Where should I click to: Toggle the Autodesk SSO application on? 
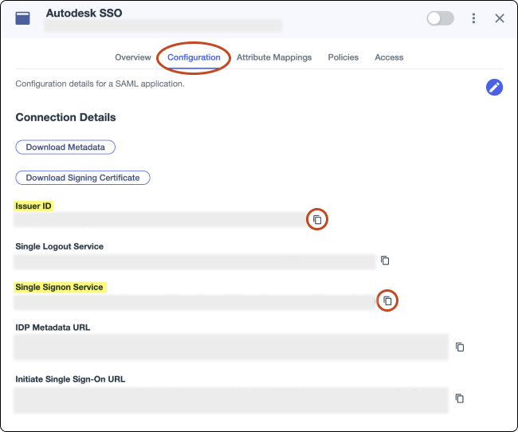(x=440, y=18)
